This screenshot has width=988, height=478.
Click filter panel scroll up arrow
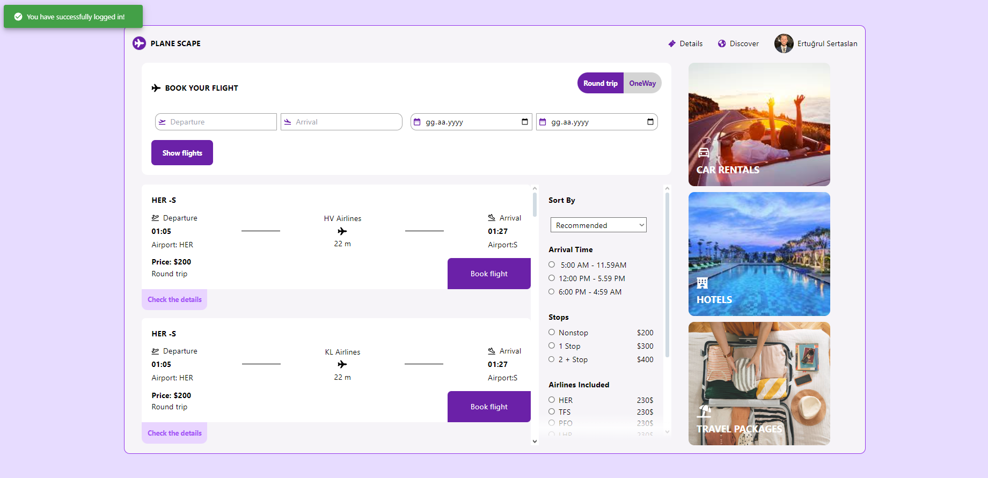(667, 188)
